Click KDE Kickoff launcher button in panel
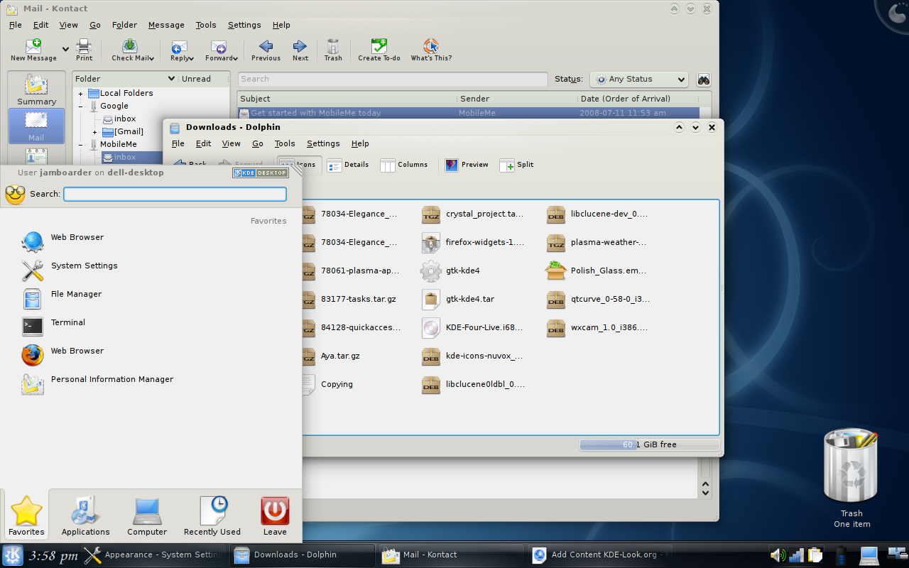The height and width of the screenshot is (568, 909). 12,555
